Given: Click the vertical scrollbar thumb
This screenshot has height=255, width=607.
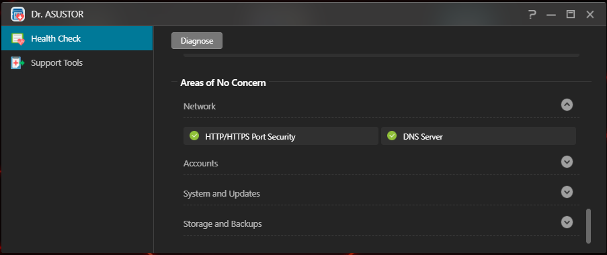Looking at the screenshot, I should [x=588, y=226].
